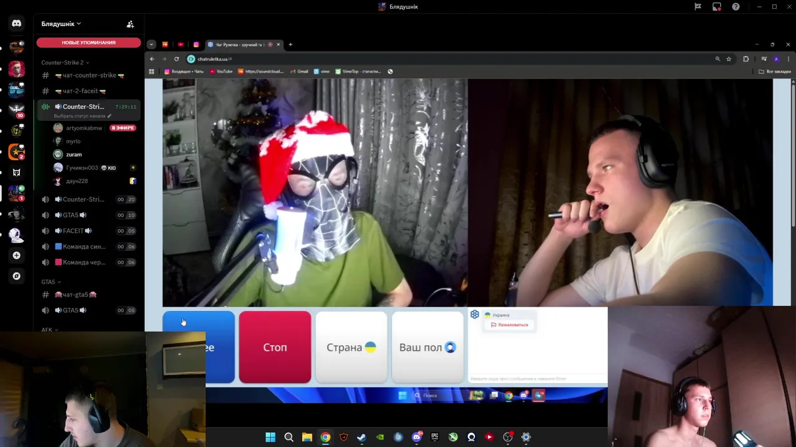Viewport: 796px width, 447px height.
Task: Open the active Чат Рулетка tab
Action: tap(244, 45)
